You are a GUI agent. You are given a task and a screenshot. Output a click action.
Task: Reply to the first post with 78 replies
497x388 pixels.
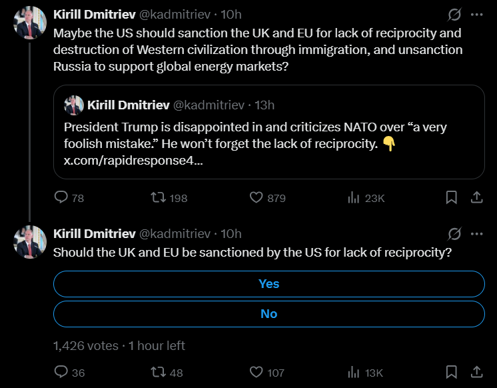point(61,197)
